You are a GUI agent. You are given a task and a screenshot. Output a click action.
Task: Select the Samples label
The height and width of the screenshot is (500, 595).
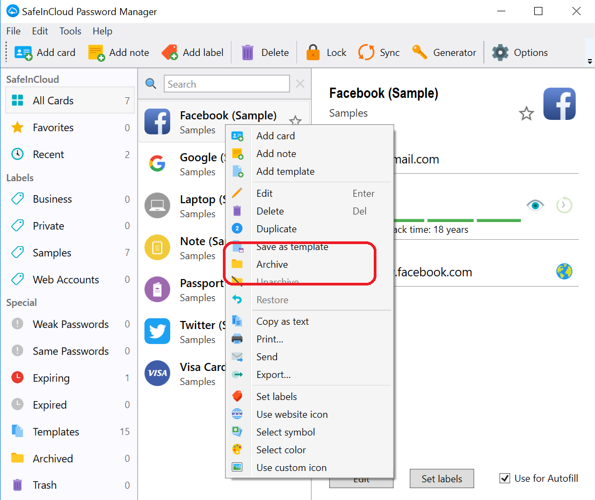[70, 252]
